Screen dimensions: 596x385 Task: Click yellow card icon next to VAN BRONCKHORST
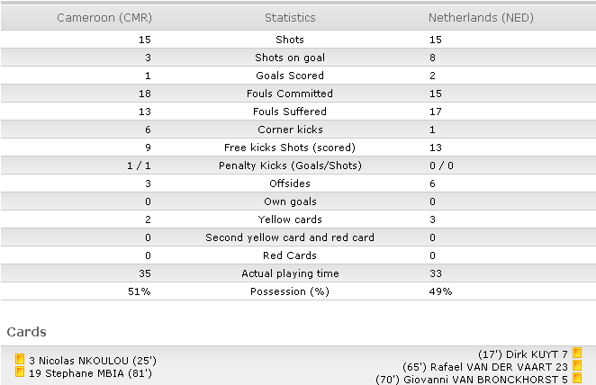[x=577, y=378]
